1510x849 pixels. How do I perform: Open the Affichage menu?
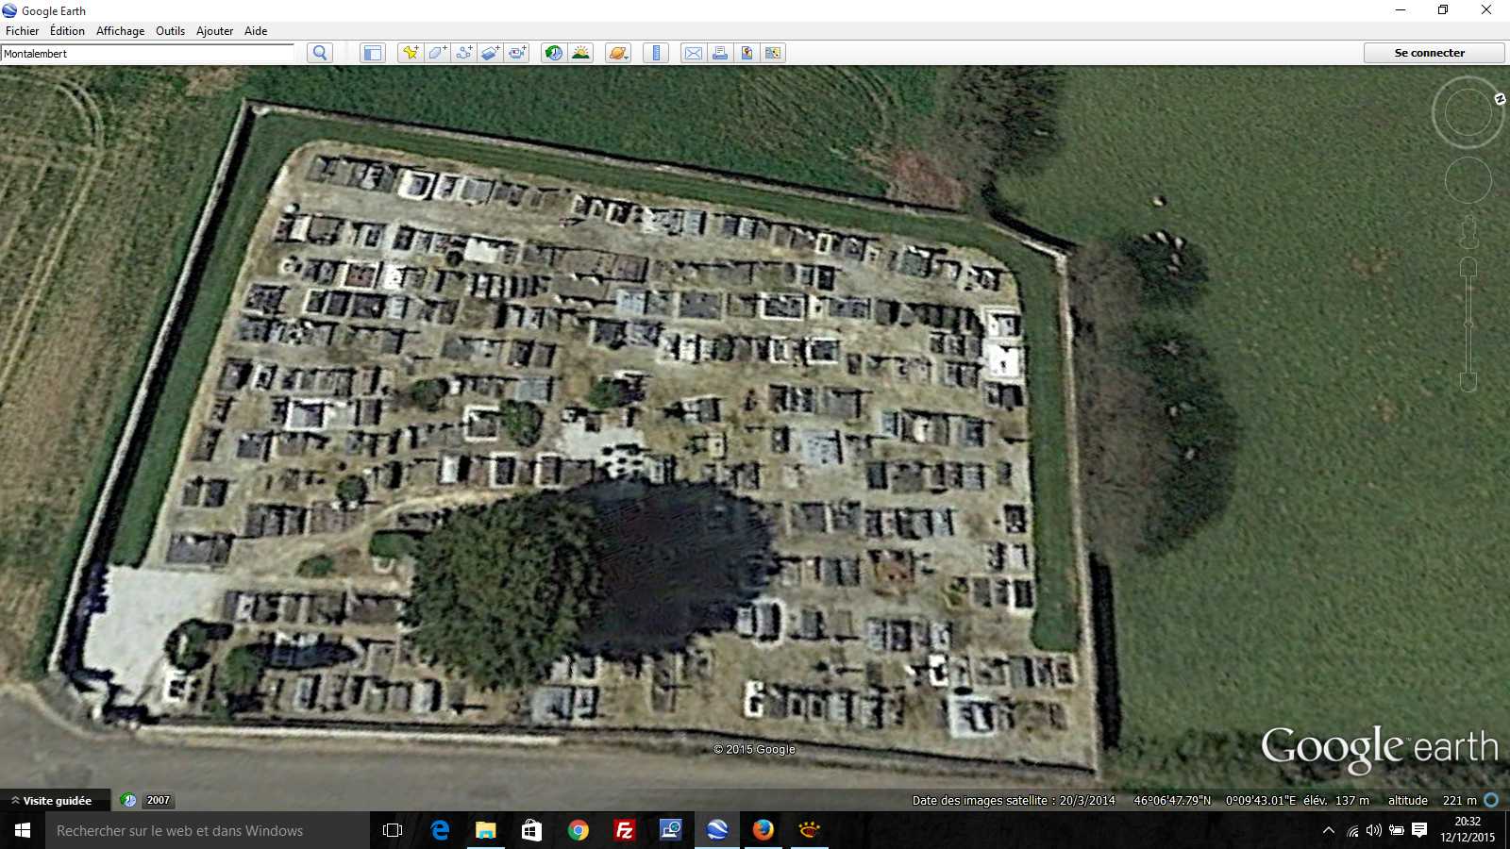[x=121, y=30]
